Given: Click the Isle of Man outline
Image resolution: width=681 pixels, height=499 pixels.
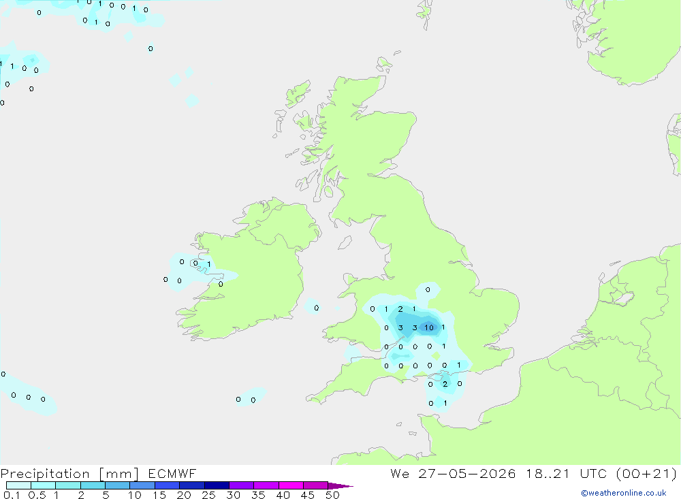Looking at the screenshot, I should click(345, 242).
